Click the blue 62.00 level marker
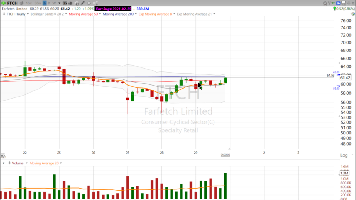Image resolution: width=356 pixels, height=200 pixels. 336,73
